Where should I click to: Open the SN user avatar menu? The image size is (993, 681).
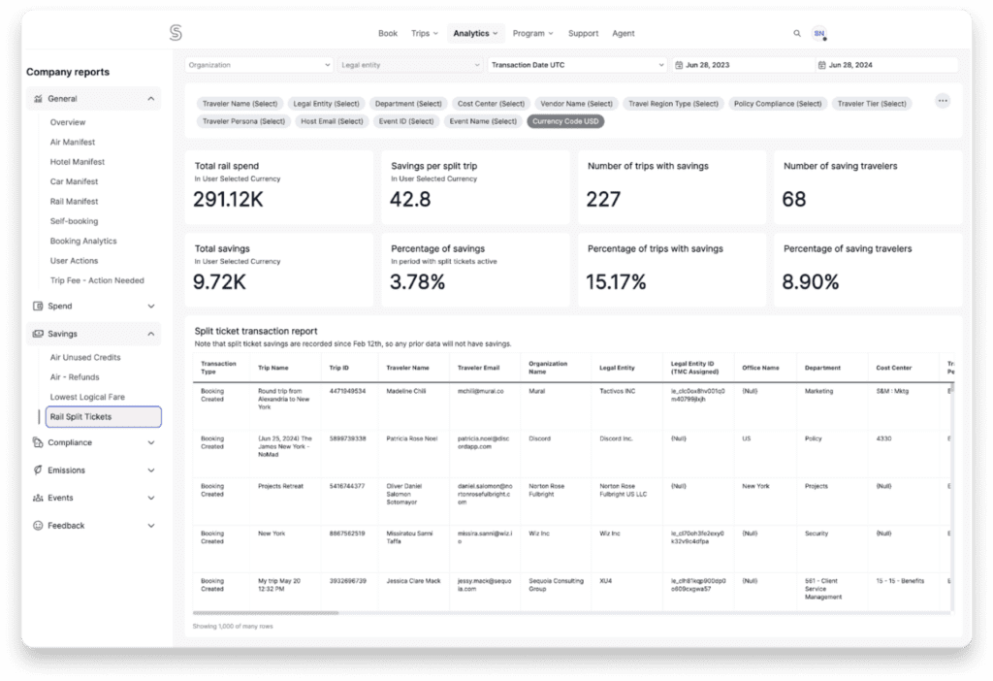[x=819, y=33]
